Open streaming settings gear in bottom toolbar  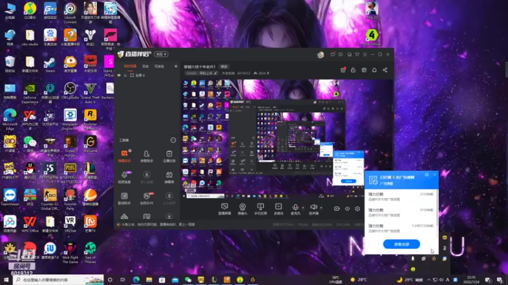[358, 209]
